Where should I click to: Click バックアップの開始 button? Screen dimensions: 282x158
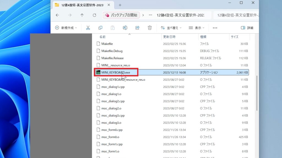pyautogui.click(x=121, y=15)
